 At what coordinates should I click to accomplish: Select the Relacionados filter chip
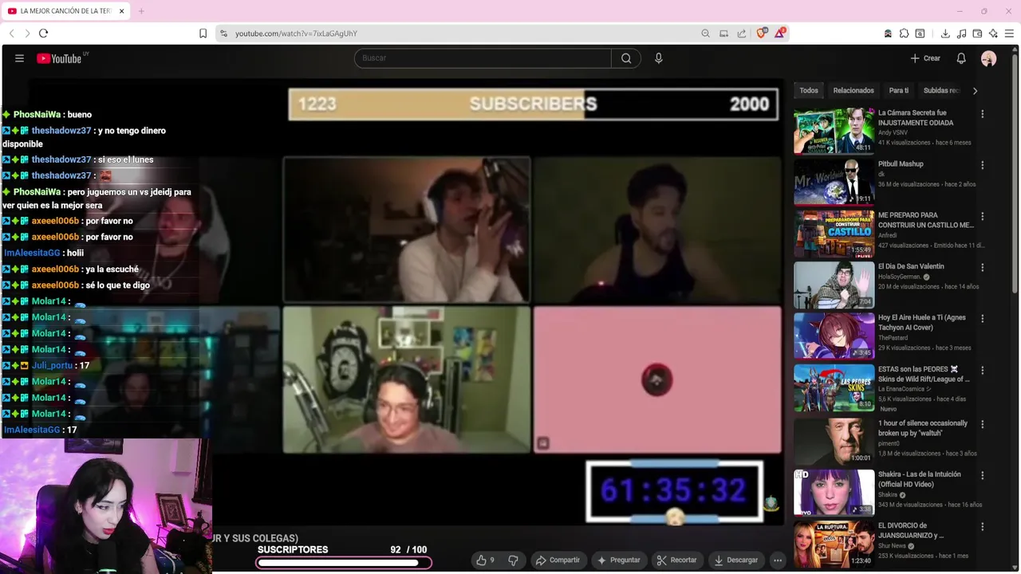[853, 91]
